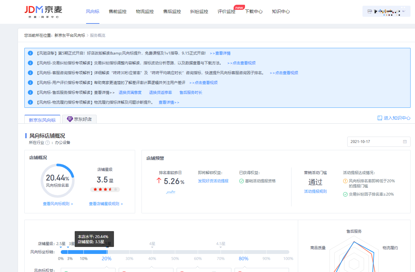Click the red up arrow beside 5.26%
Screen dimensions: 415x272
pyautogui.click(x=159, y=181)
